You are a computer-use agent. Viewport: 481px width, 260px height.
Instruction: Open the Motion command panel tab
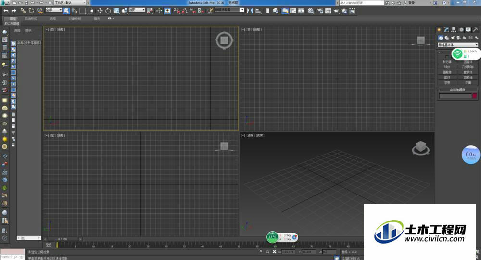[461, 30]
